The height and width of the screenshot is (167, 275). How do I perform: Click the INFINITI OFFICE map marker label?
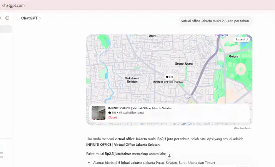[169, 82]
